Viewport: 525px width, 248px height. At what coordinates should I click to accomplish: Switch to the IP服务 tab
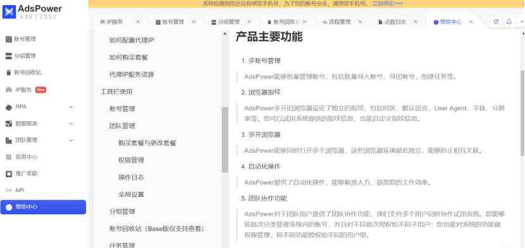[x=111, y=22]
